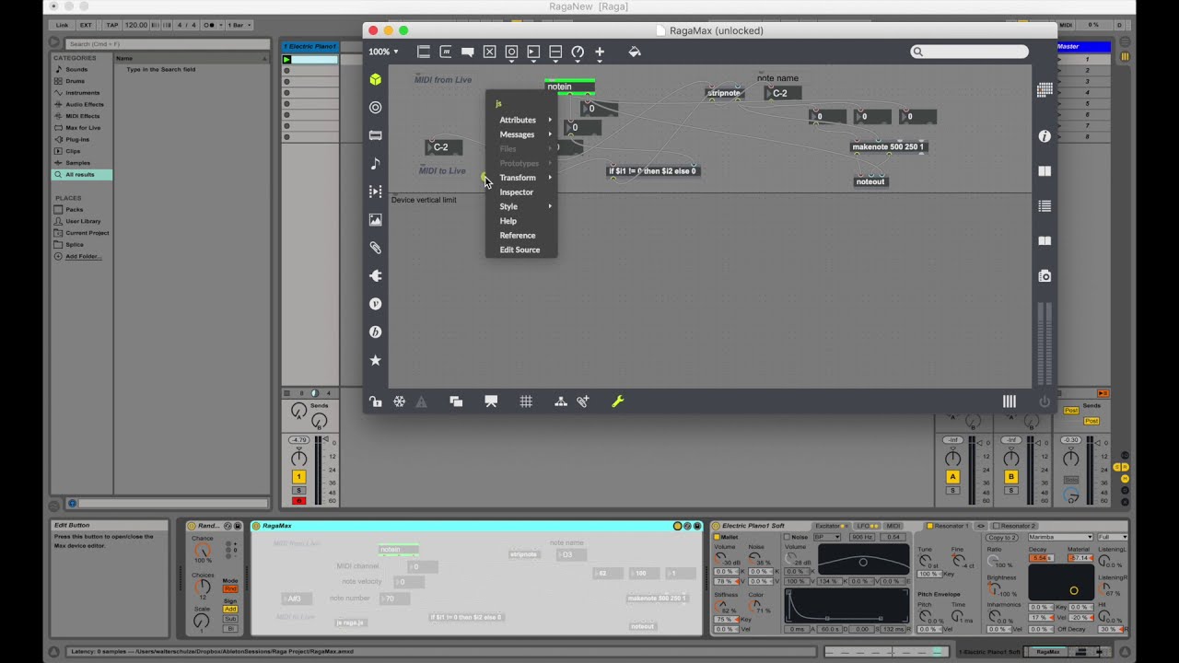Switch to the MIDI tab on Electric Piano1
Viewport: 1179px width, 663px height.
coord(891,525)
